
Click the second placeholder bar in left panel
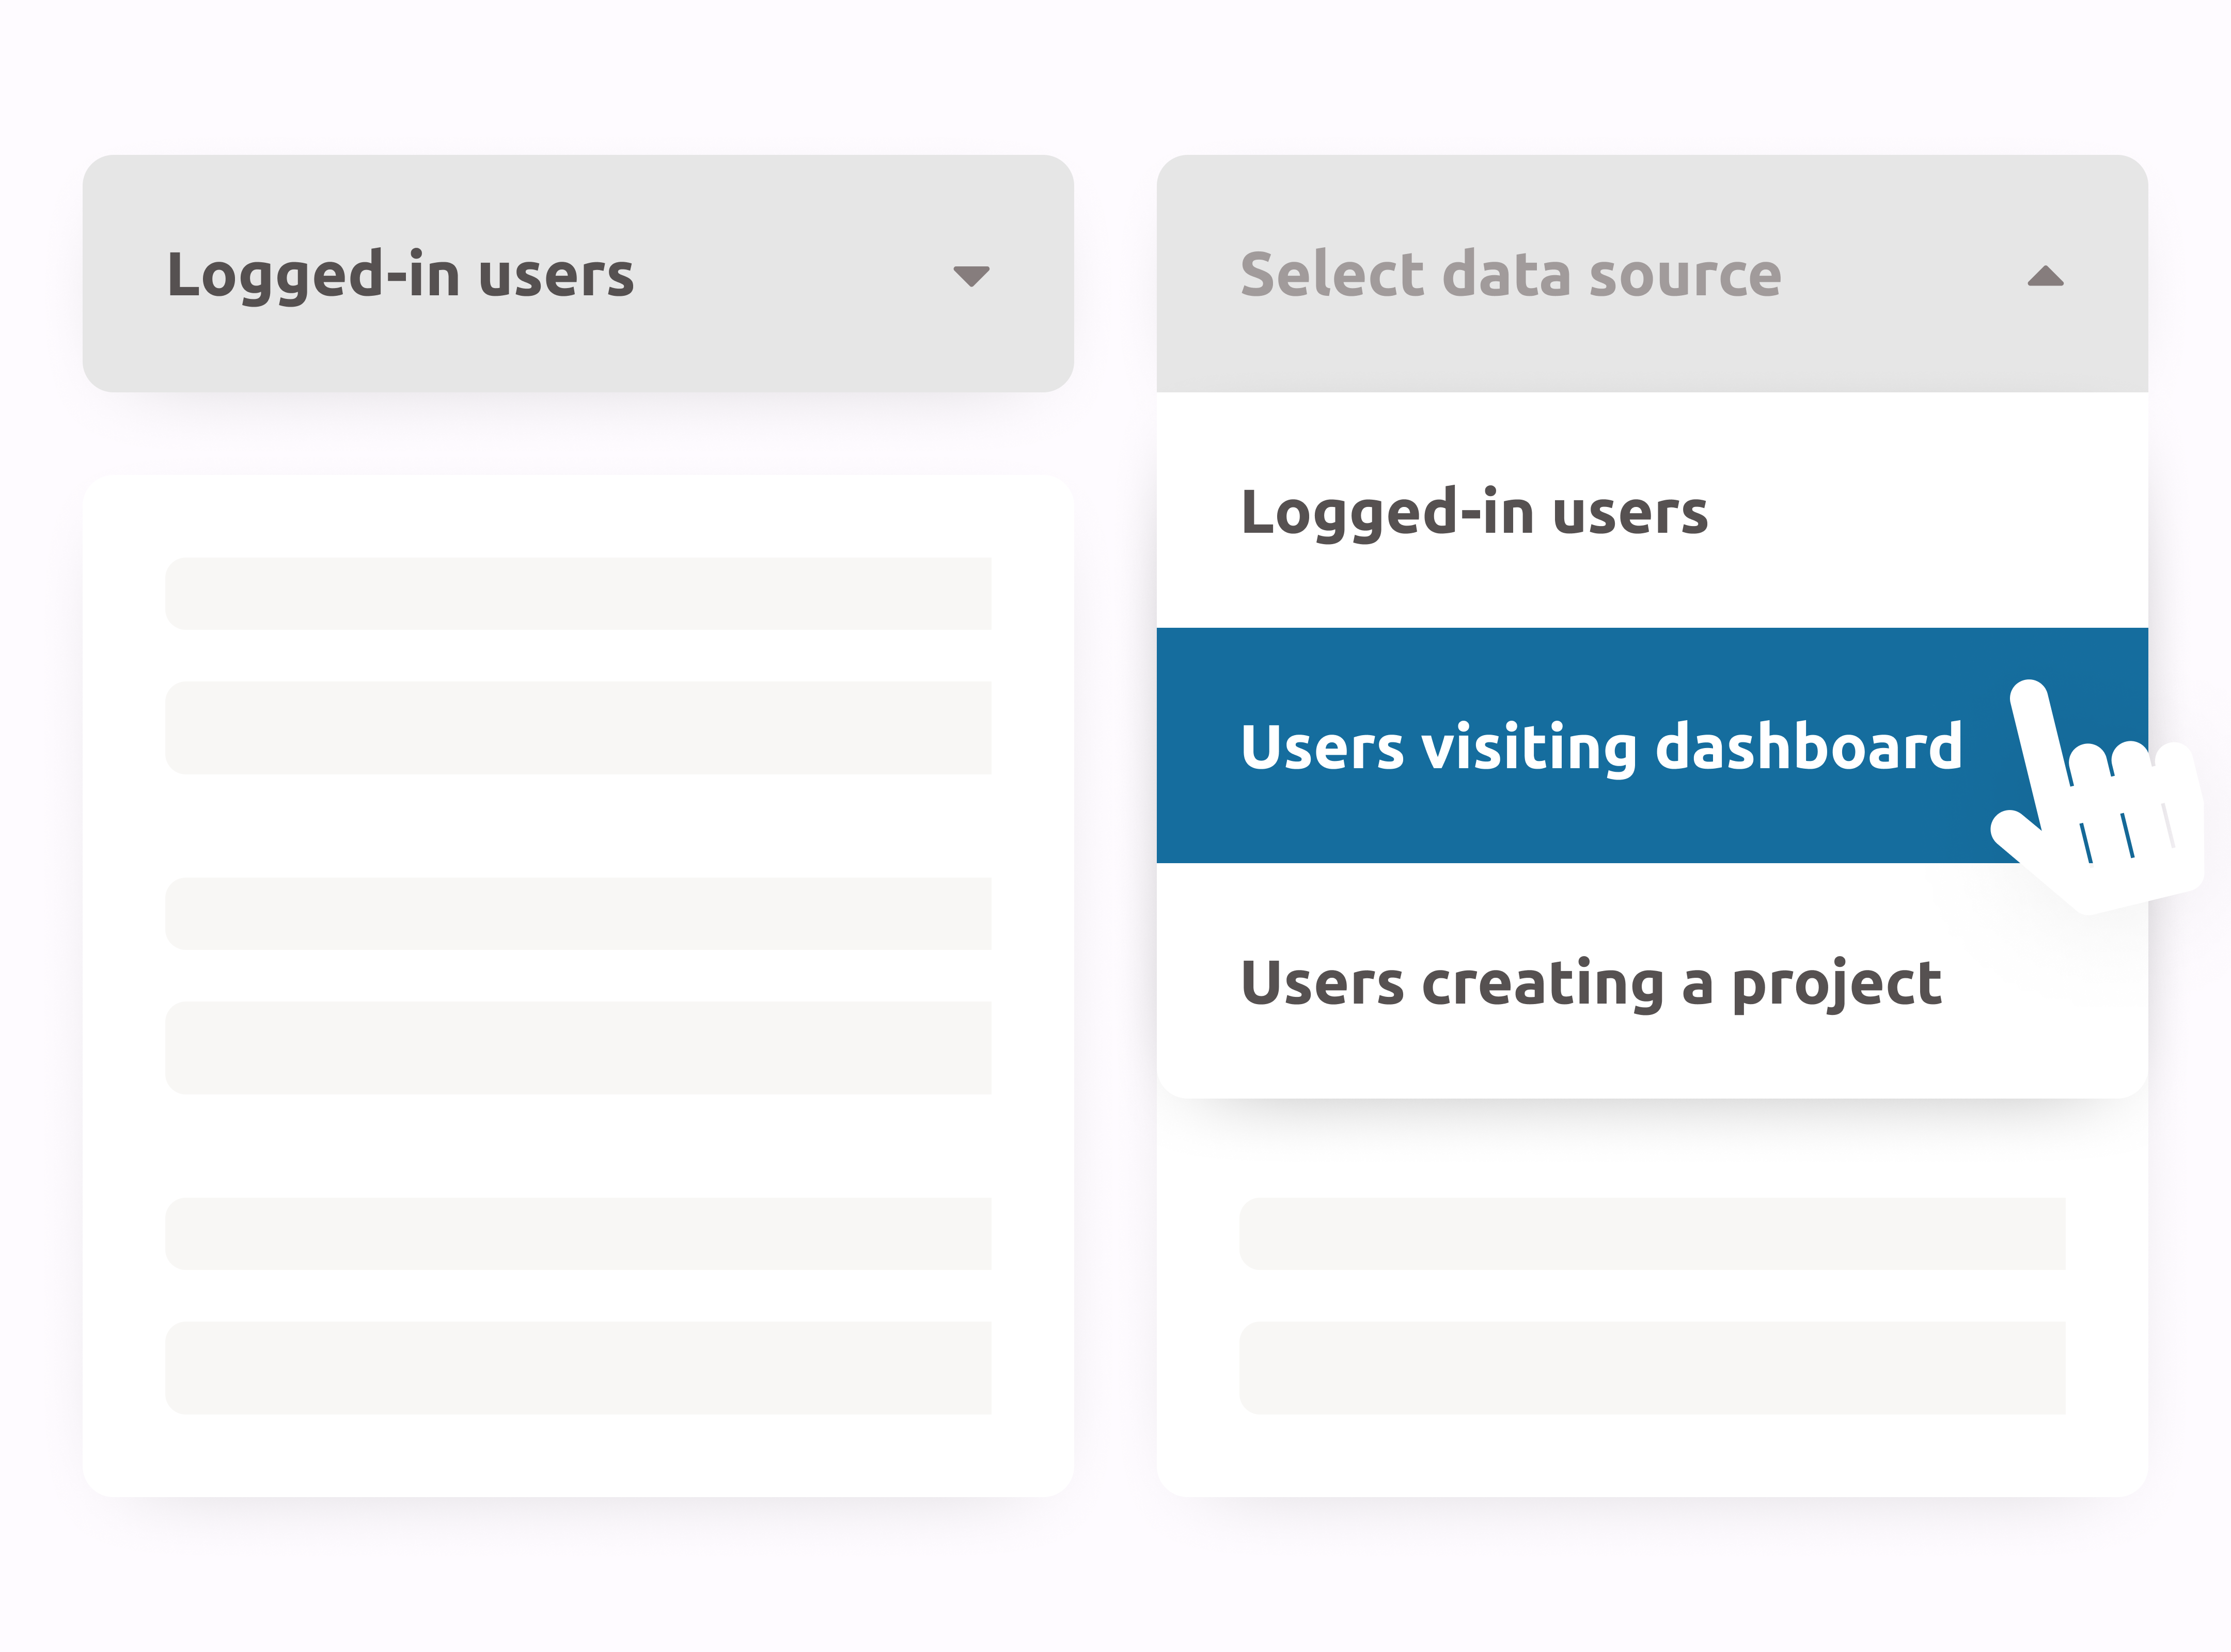coord(577,727)
